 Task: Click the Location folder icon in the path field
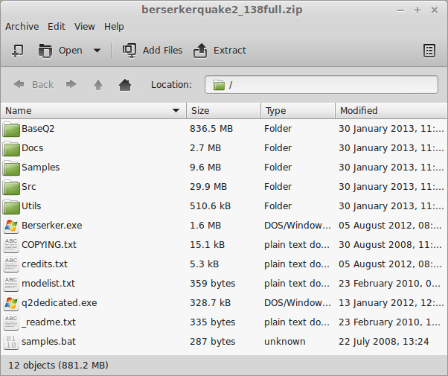point(219,85)
